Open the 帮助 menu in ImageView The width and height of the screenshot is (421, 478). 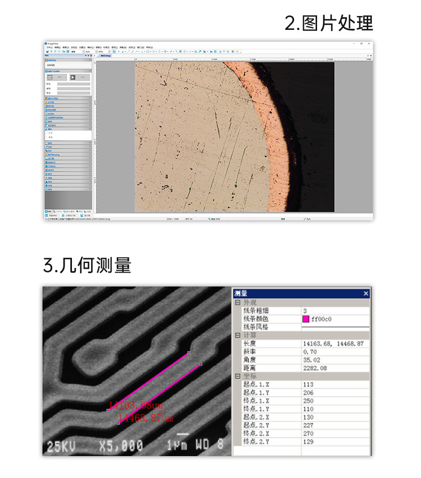coord(149,47)
